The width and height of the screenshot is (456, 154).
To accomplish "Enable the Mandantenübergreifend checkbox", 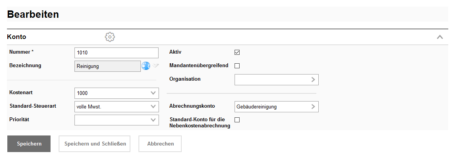I will (x=237, y=66).
